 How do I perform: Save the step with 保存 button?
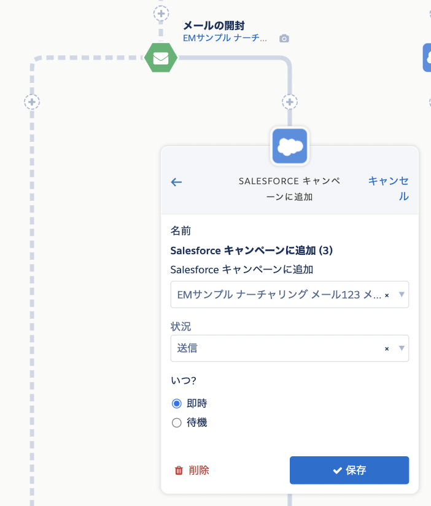[349, 470]
